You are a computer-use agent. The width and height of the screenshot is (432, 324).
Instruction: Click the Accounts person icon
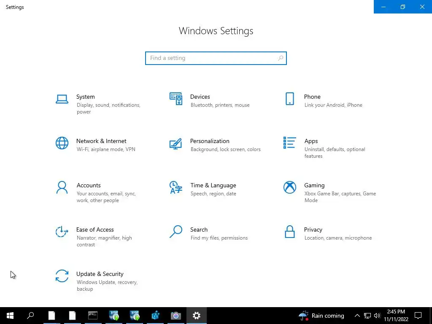click(62, 187)
